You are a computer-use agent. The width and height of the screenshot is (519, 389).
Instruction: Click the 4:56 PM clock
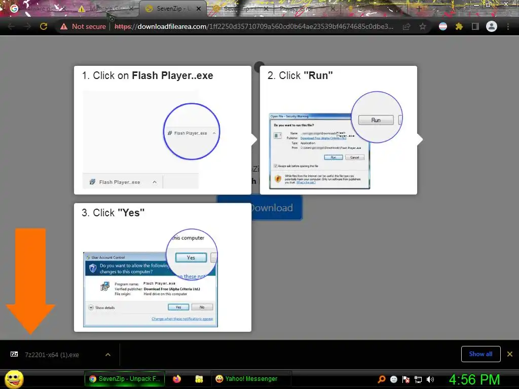[x=474, y=379]
